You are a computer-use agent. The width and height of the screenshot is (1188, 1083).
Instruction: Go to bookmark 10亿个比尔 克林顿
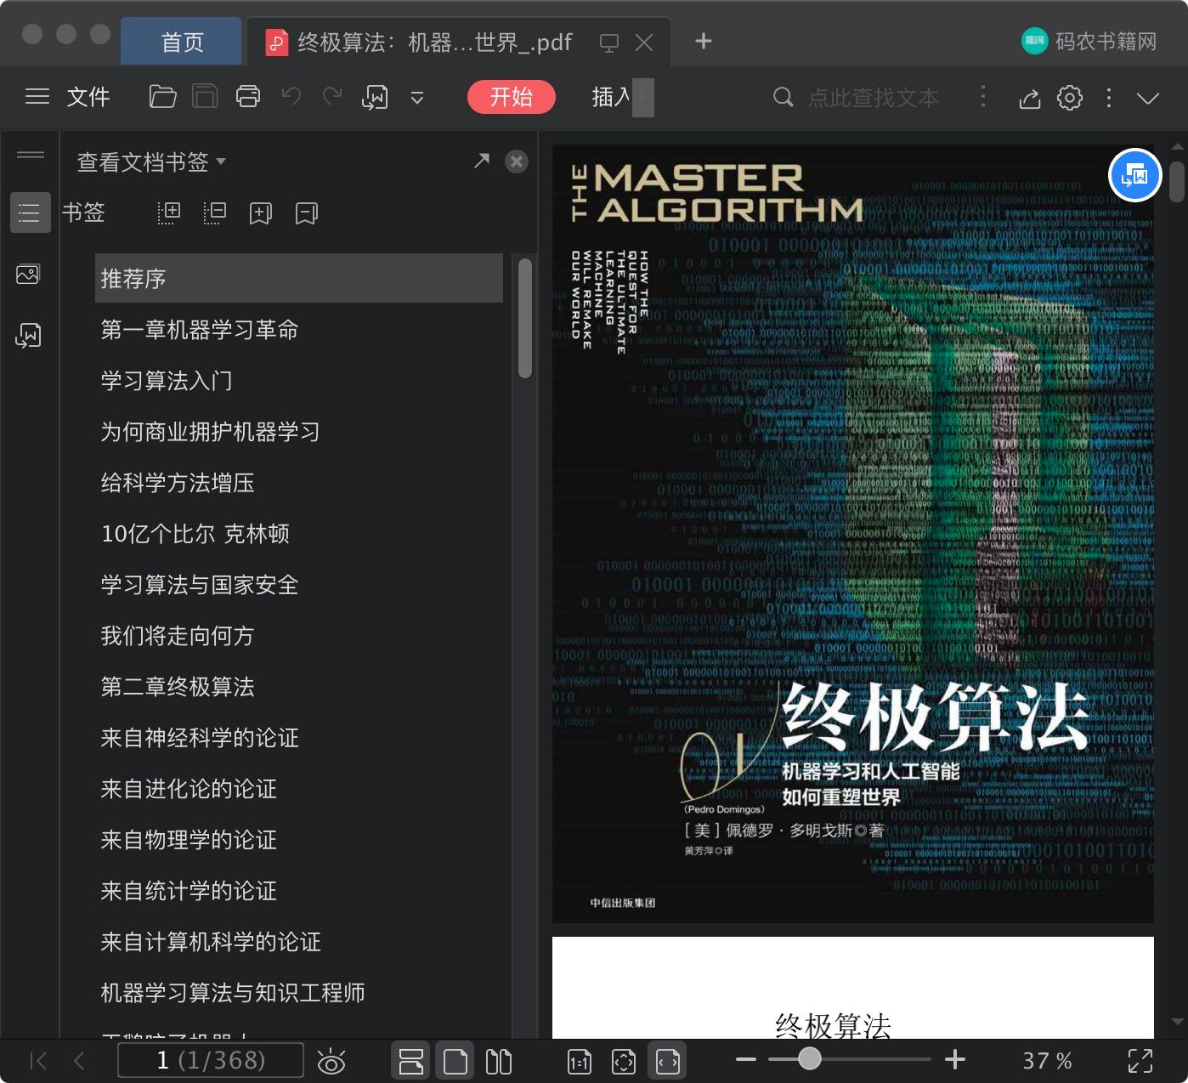coord(195,534)
